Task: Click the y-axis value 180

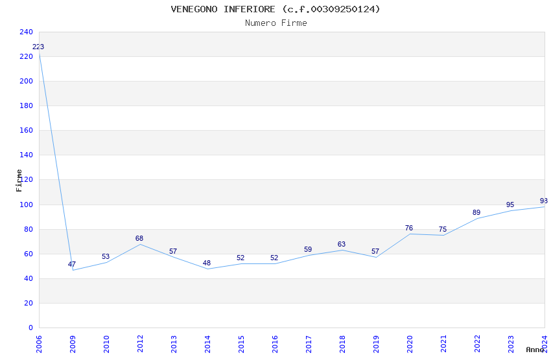Action: [x=27, y=106]
